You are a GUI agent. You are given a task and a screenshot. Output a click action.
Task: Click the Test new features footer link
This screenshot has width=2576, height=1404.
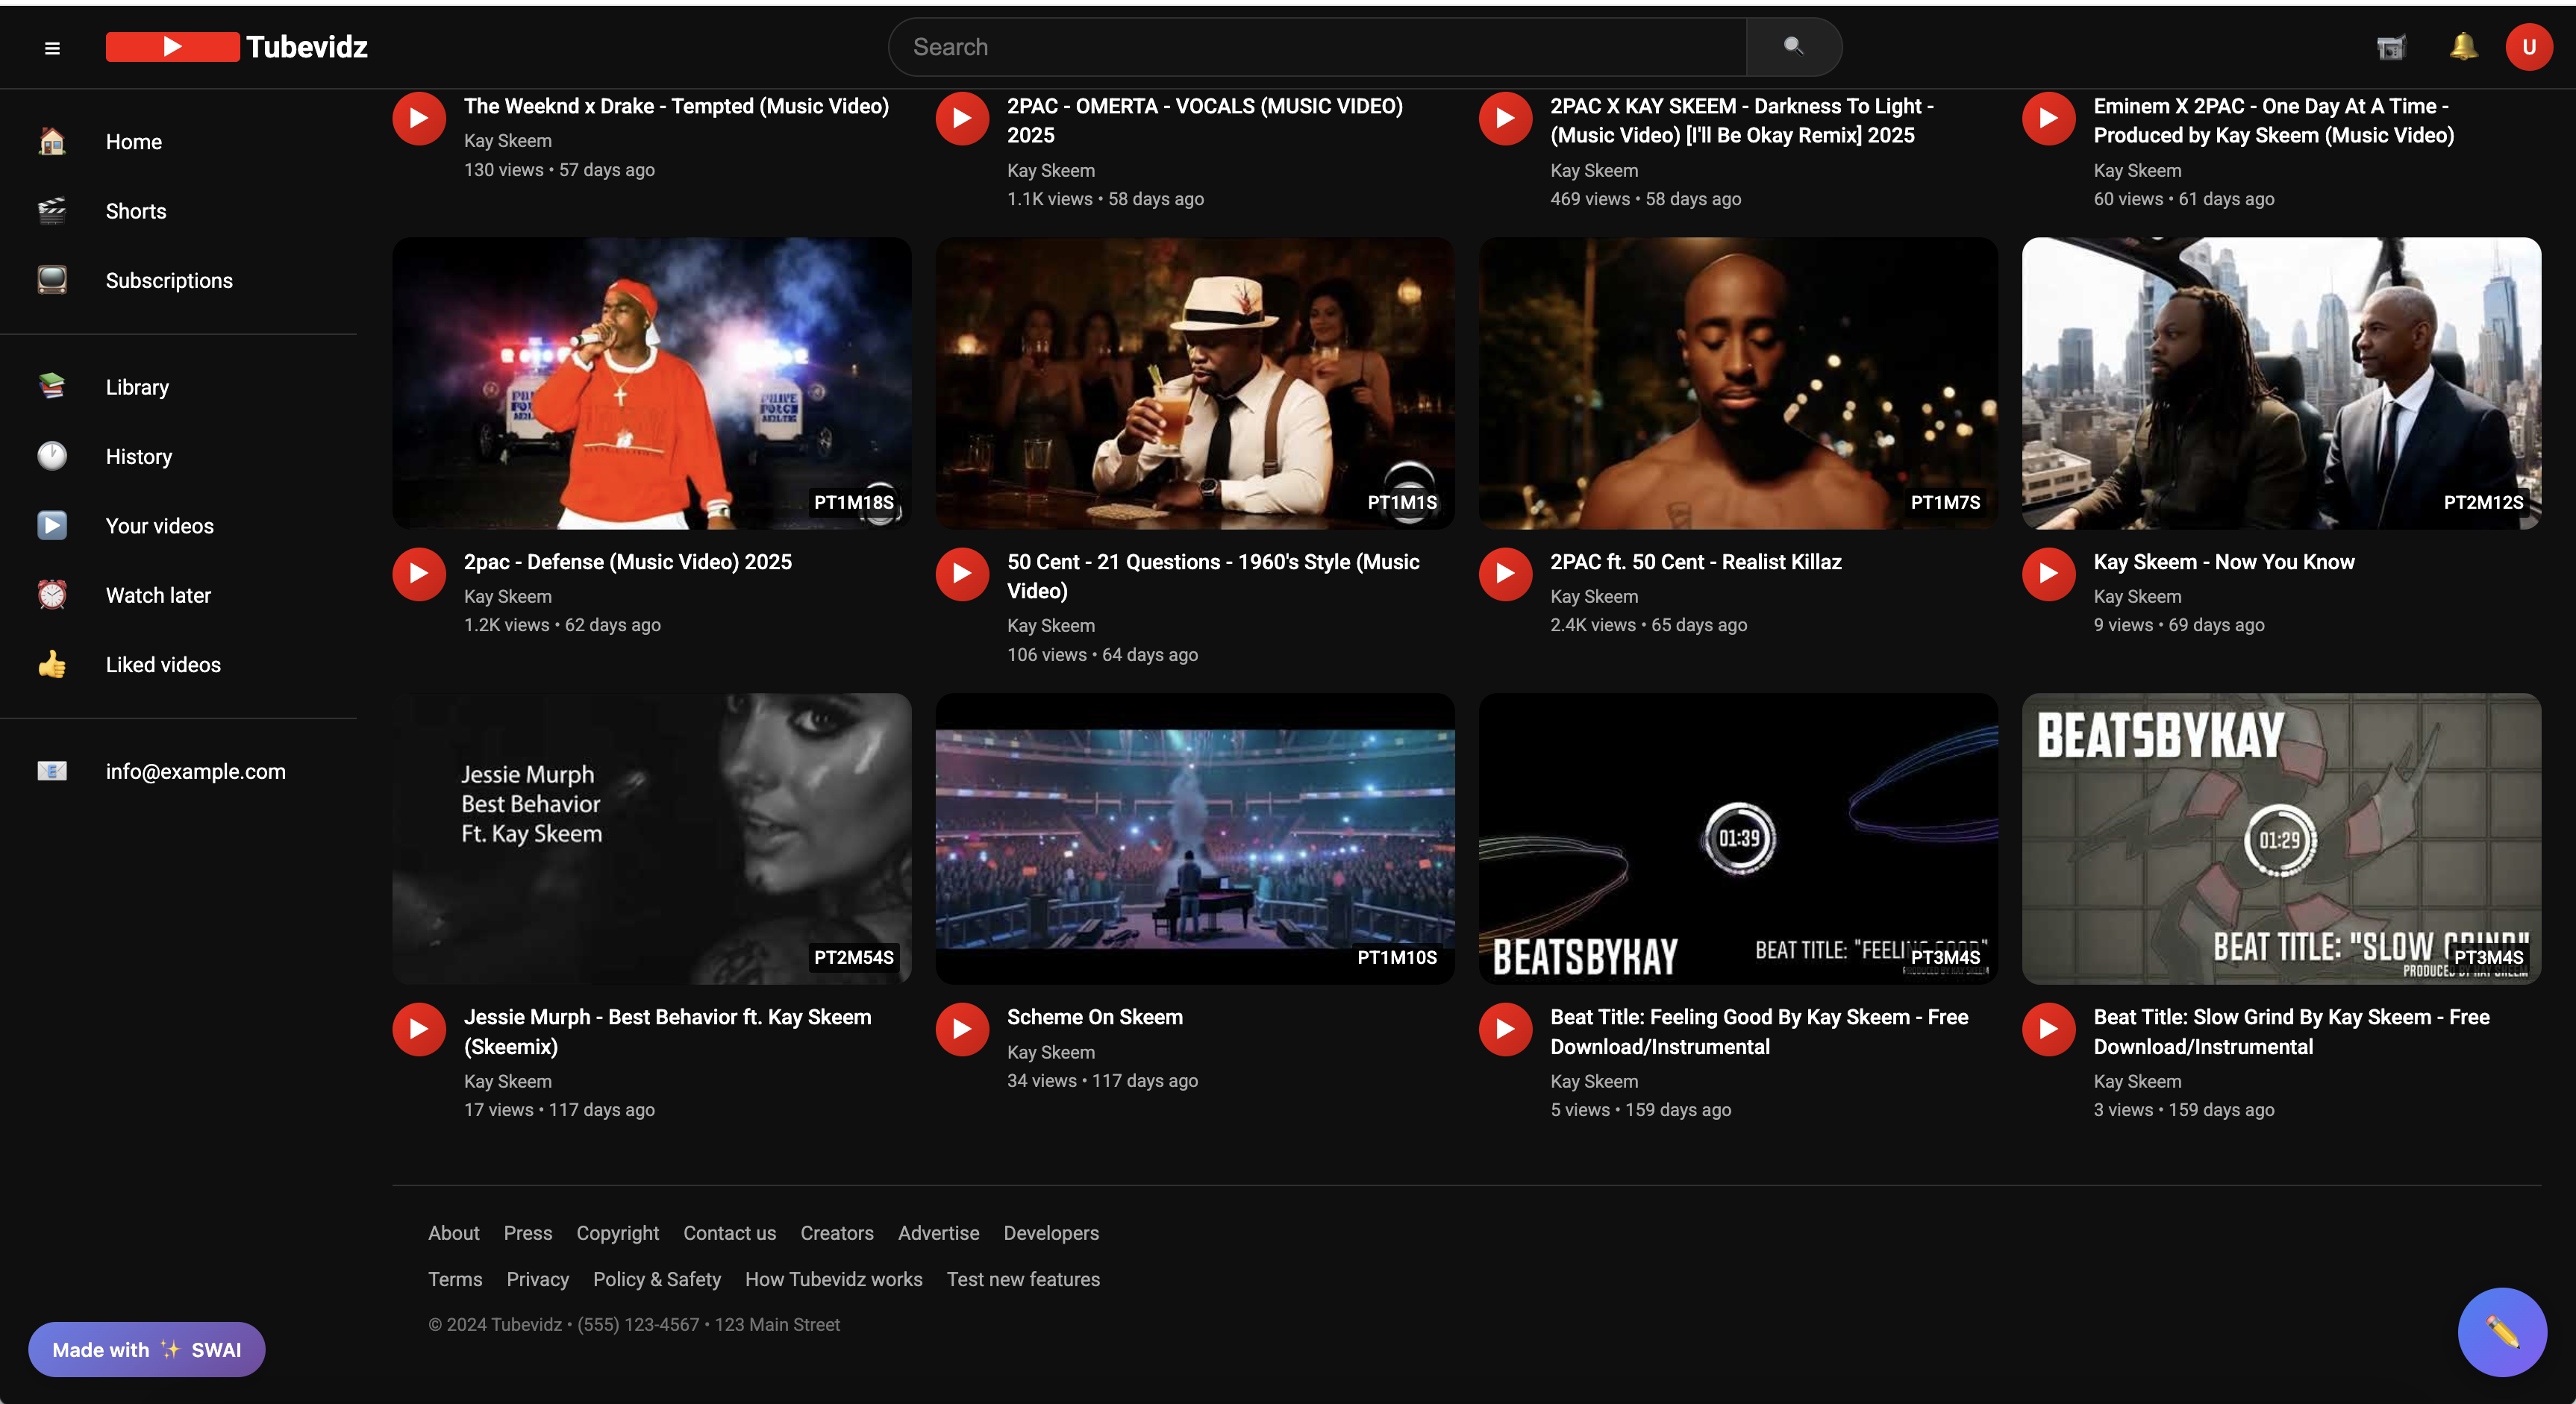[1023, 1279]
